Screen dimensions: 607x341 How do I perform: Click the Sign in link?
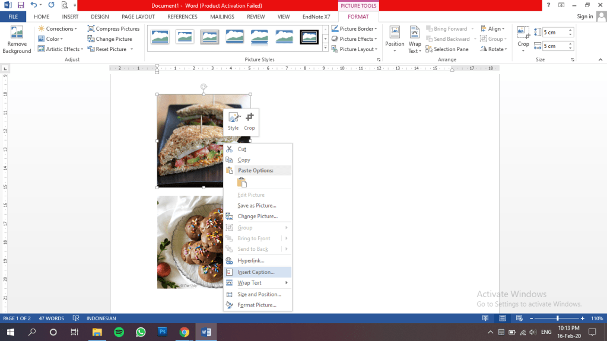click(584, 17)
